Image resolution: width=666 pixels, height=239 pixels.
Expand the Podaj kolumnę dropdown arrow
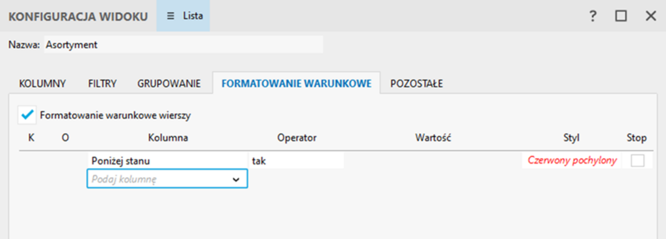pyautogui.click(x=235, y=179)
